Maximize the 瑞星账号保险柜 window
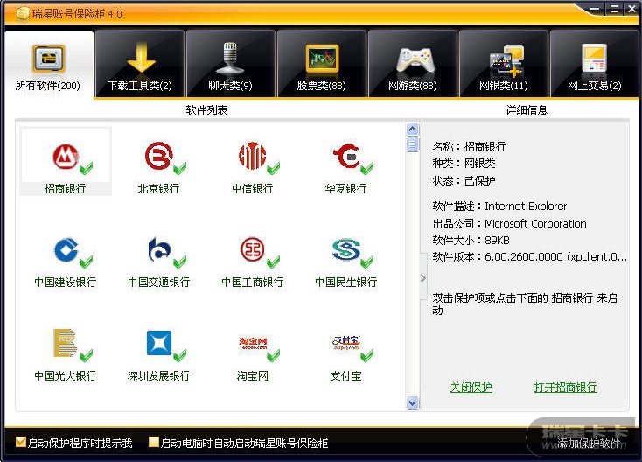The width and height of the screenshot is (642, 462). click(614, 9)
